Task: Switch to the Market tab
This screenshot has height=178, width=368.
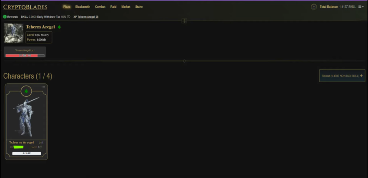Action: (x=126, y=7)
